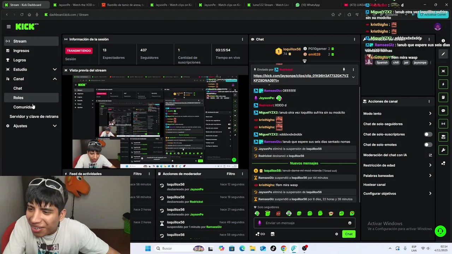The height and width of the screenshot is (254, 452).
Task: Open the hamburger menu beside the KICK logo
Action: point(8,26)
